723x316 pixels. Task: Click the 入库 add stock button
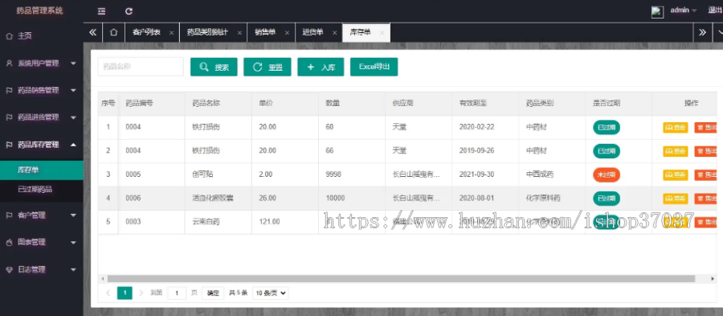click(321, 67)
